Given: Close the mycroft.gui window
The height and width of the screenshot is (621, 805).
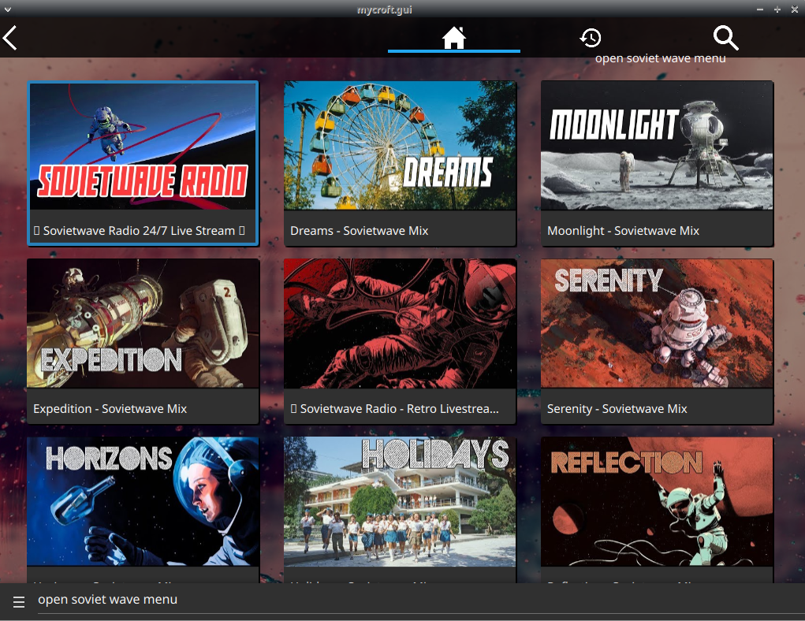Looking at the screenshot, I should pos(795,9).
